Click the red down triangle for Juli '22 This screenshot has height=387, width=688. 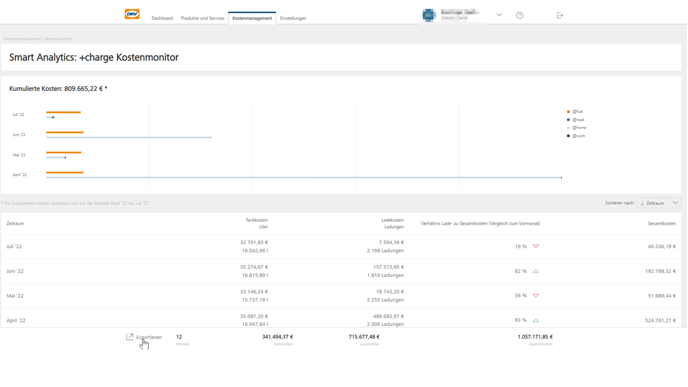pos(536,246)
